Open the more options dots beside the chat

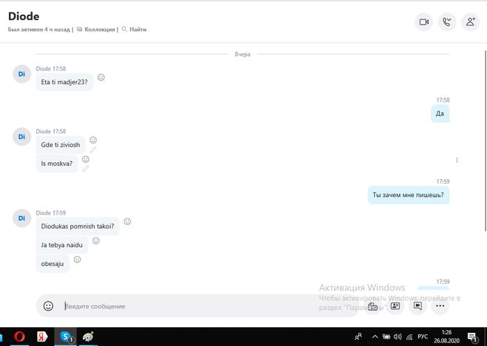tap(457, 160)
